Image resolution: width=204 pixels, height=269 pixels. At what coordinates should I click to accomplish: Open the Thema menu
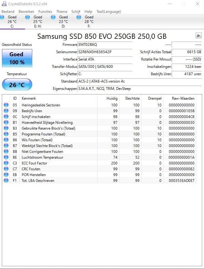pos(62,12)
